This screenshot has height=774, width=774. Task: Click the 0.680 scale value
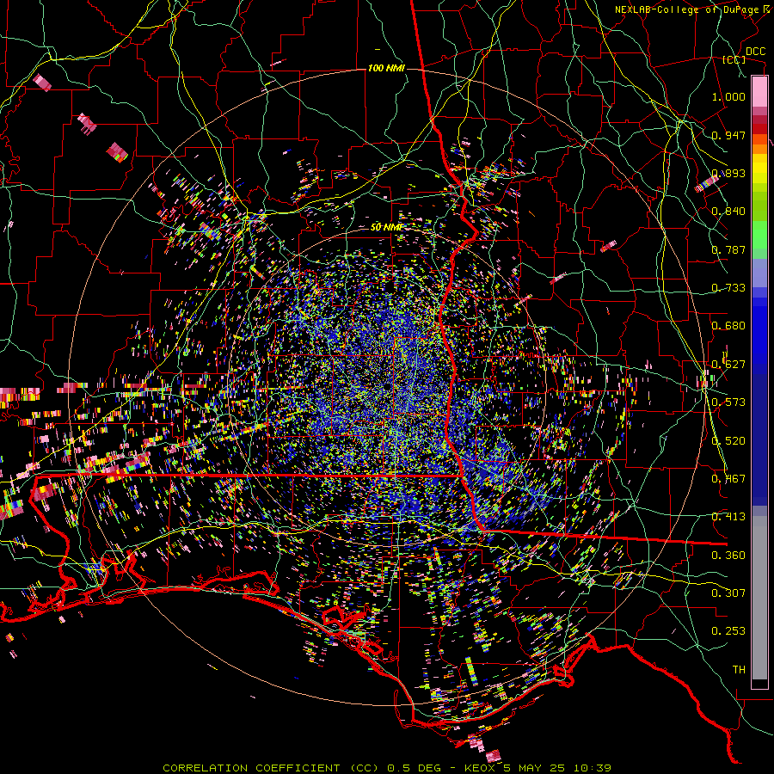(x=728, y=326)
